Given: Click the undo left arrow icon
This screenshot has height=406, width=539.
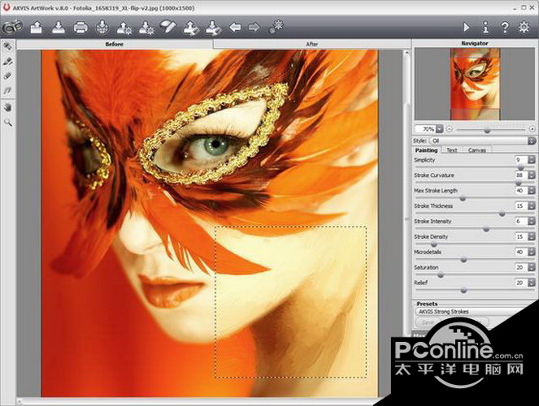Looking at the screenshot, I should pyautogui.click(x=235, y=28).
